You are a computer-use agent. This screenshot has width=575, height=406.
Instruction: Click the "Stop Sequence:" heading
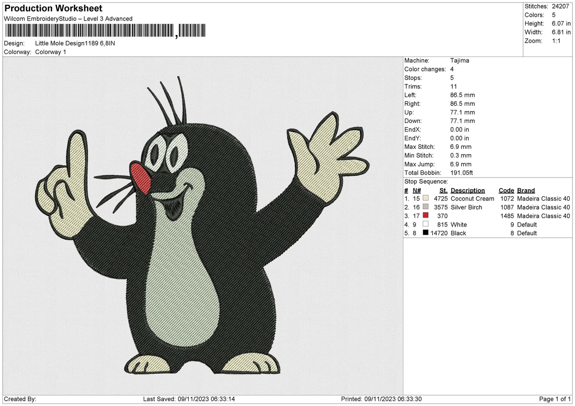click(x=426, y=181)
